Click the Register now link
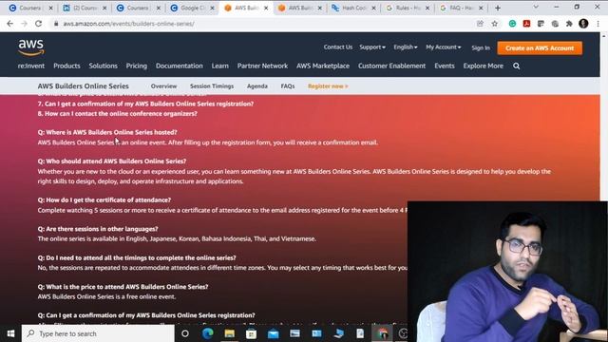The image size is (608, 342). [328, 86]
